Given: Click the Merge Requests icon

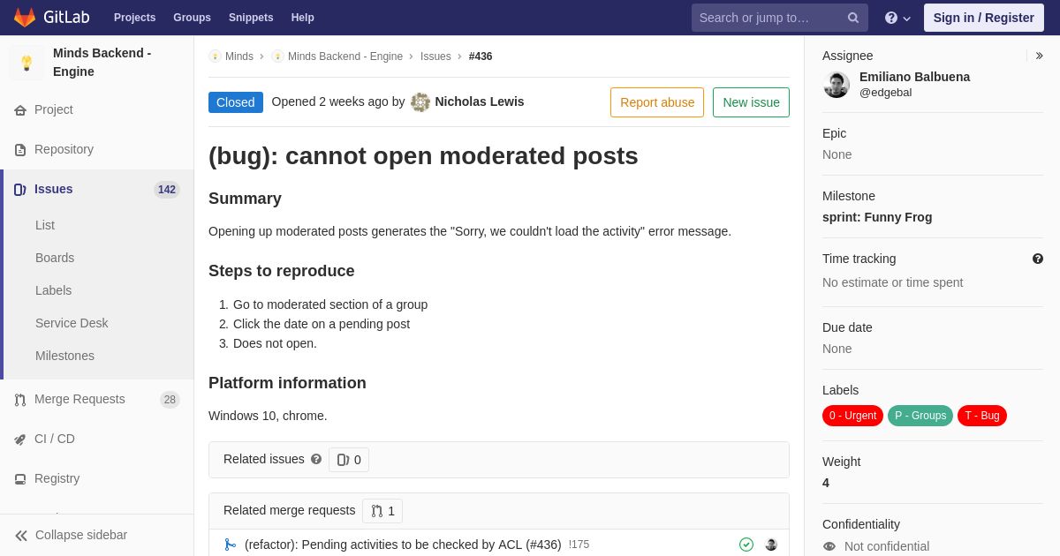Looking at the screenshot, I should [20, 400].
